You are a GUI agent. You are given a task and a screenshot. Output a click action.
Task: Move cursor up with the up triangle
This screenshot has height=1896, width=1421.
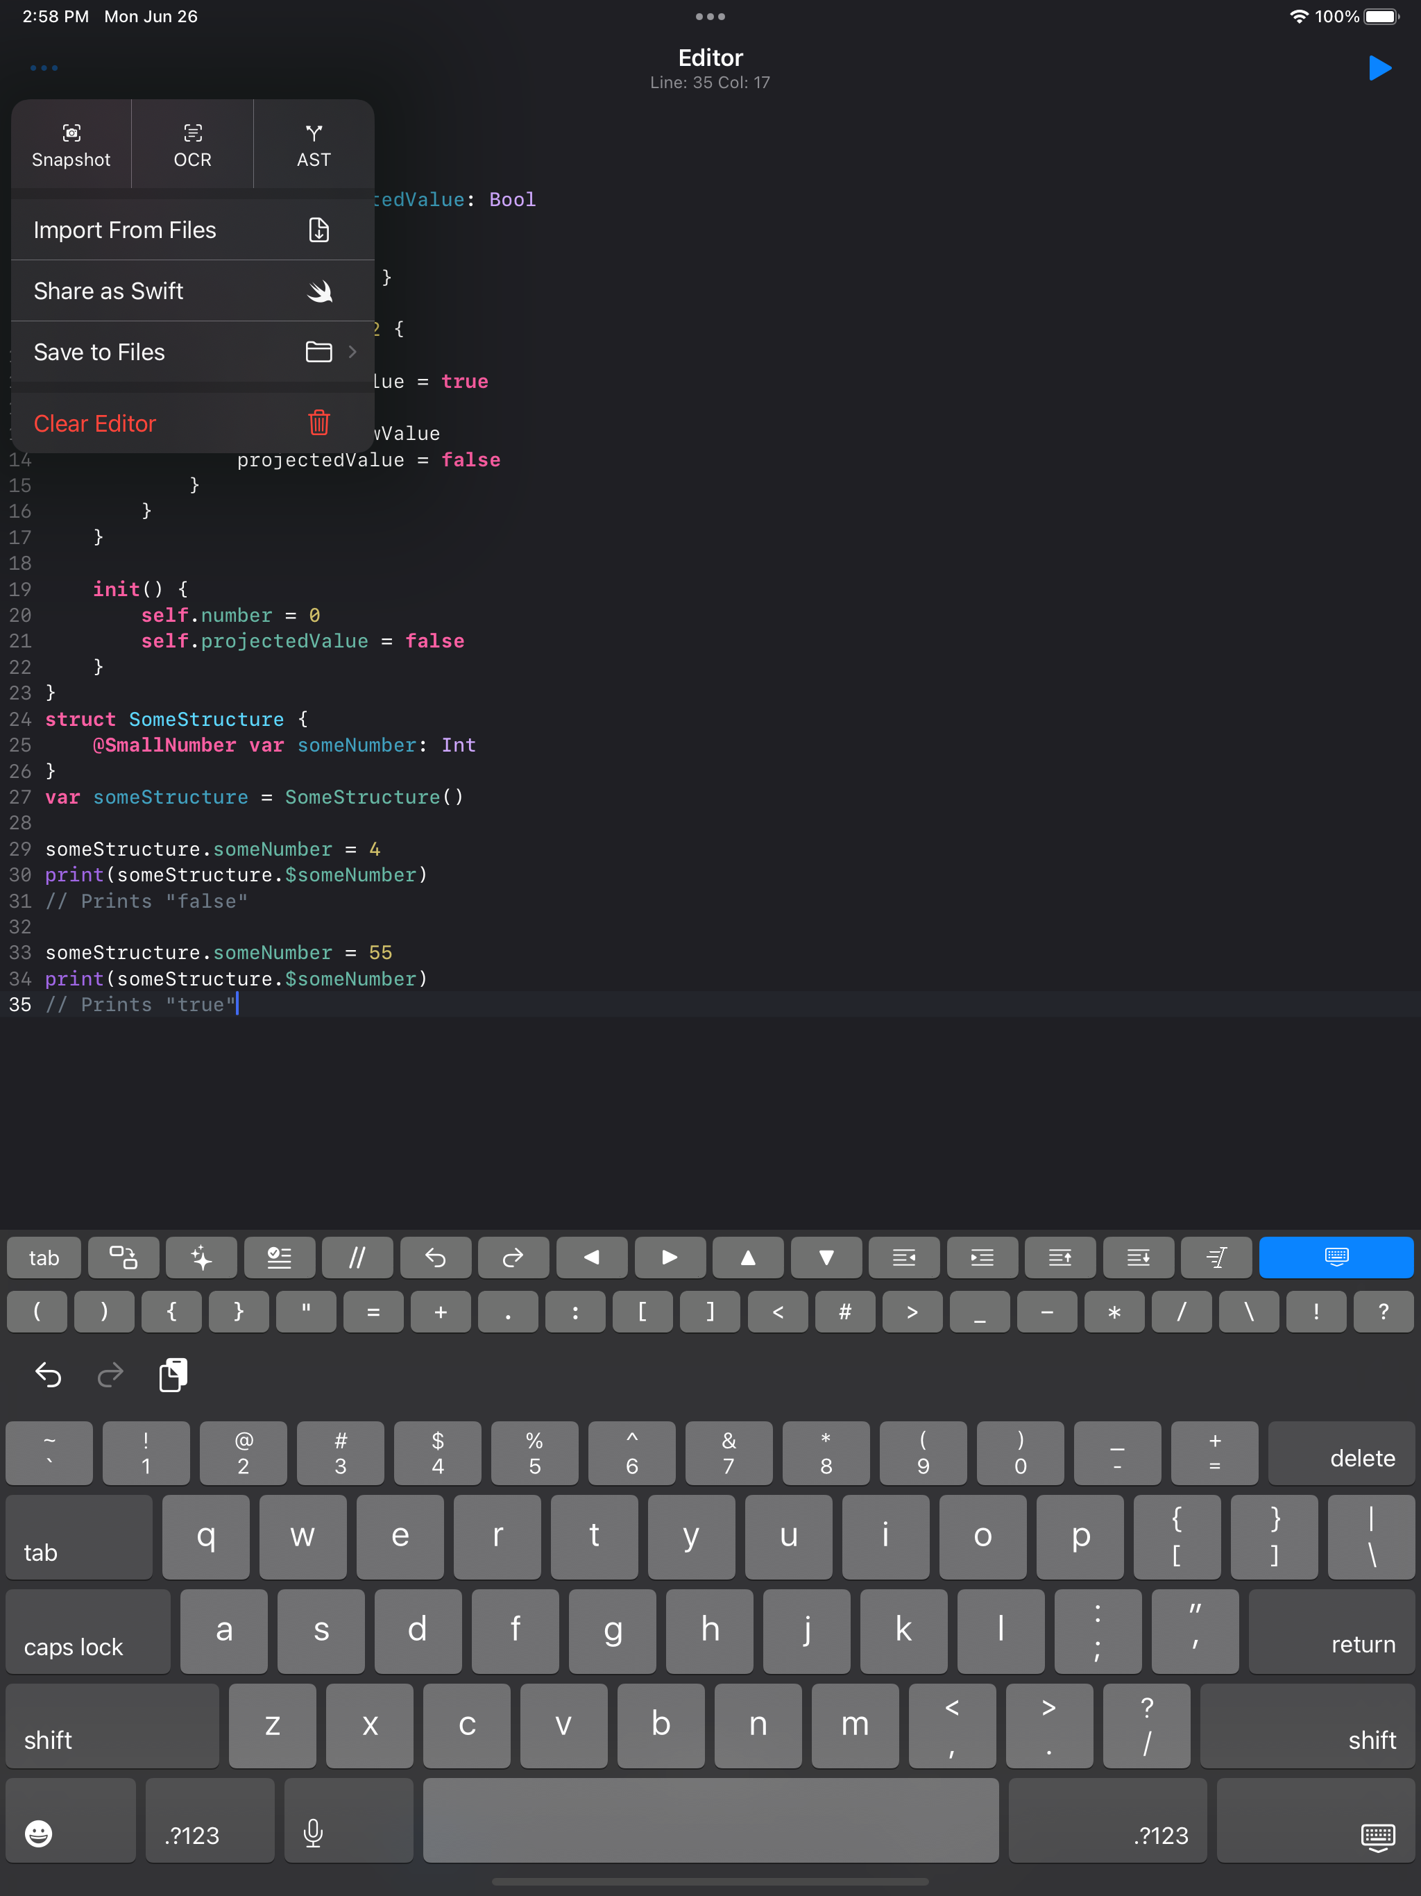(748, 1258)
